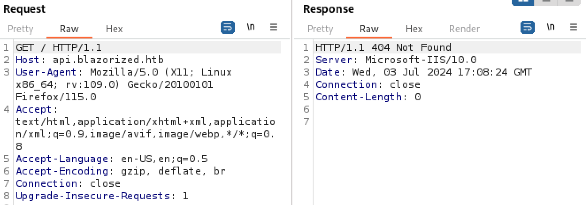Open the Response panel hamburger options menu

pyautogui.click(x=574, y=27)
